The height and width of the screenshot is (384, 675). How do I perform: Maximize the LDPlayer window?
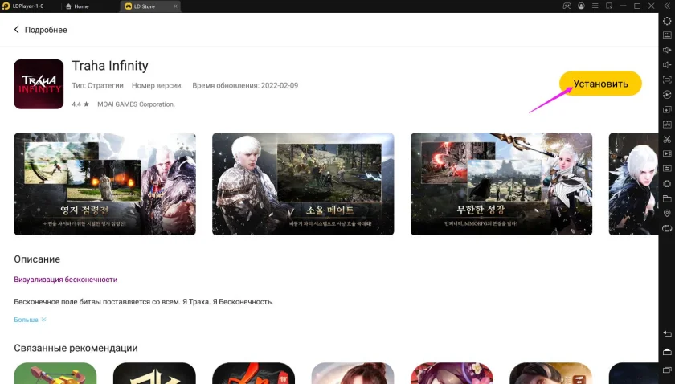click(637, 6)
